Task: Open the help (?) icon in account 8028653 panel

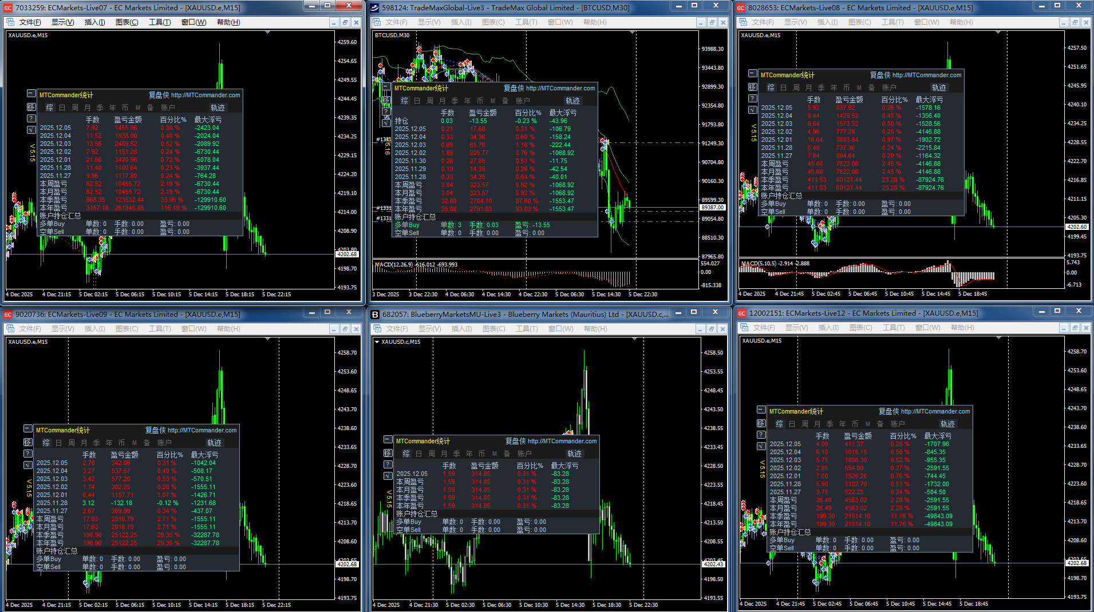Action: [753, 98]
